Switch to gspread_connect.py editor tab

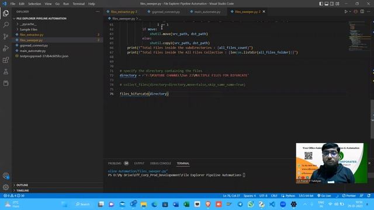[x=165, y=12]
